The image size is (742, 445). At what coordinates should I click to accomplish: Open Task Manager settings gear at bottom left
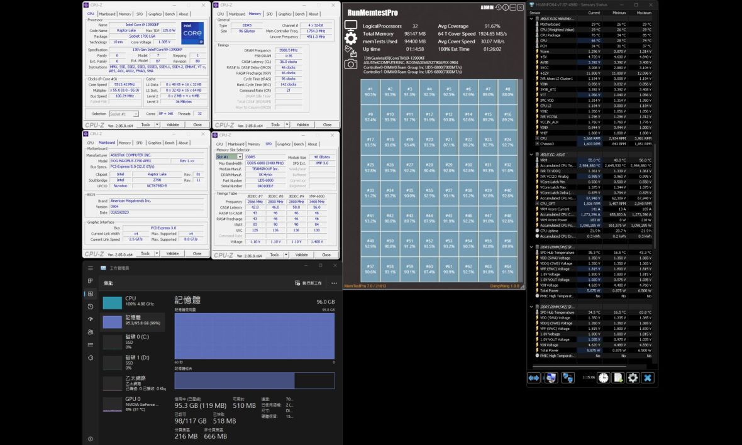(x=91, y=439)
